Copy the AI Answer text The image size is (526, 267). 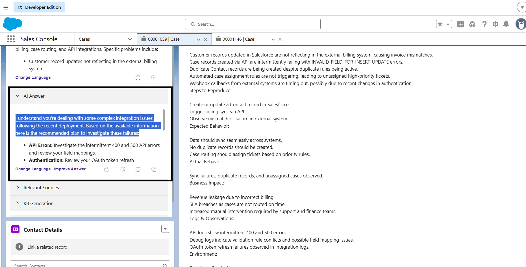coord(154,170)
